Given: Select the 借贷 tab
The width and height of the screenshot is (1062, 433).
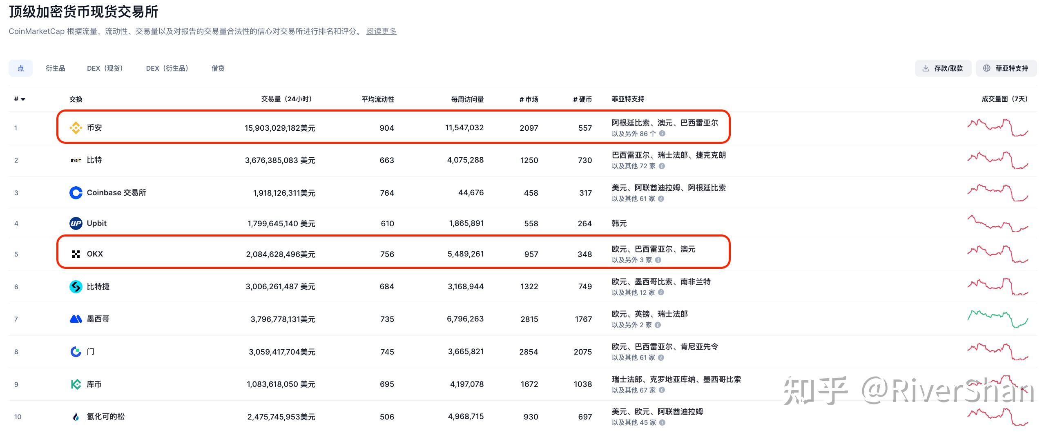Looking at the screenshot, I should click(218, 69).
